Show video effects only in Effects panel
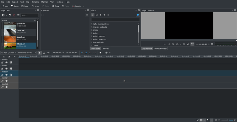237x122 pixels. (97, 15)
